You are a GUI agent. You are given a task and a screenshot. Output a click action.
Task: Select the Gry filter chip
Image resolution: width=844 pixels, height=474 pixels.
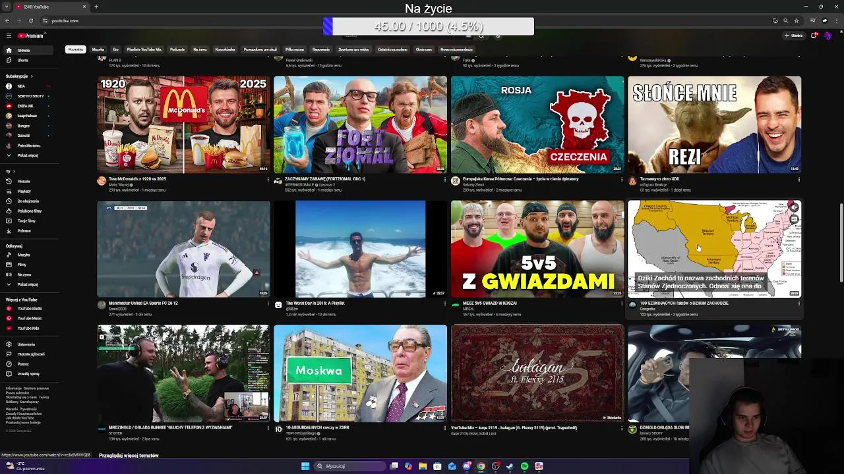coord(116,49)
